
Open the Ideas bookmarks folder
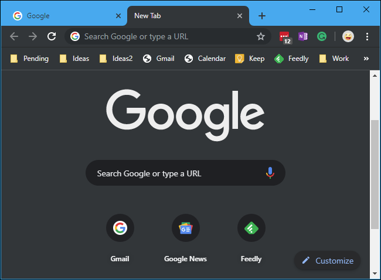pyautogui.click(x=74, y=59)
